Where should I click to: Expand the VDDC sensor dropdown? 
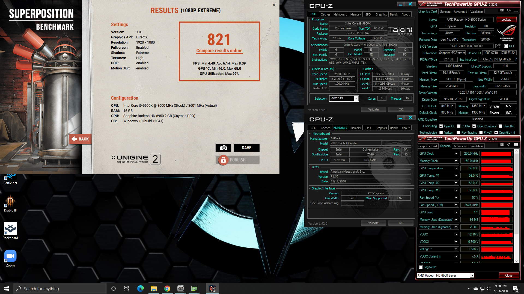point(456,234)
